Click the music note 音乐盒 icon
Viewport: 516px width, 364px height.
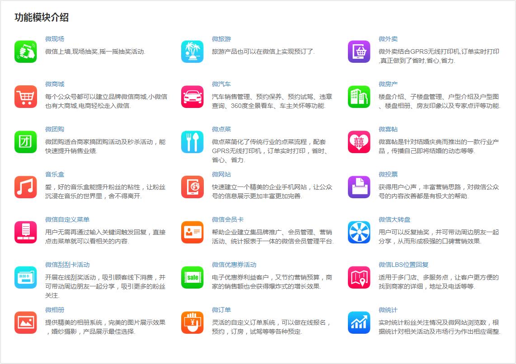26,187
